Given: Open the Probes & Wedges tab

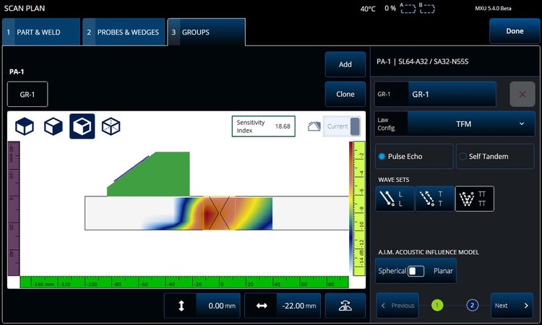Looking at the screenshot, I should click(122, 32).
